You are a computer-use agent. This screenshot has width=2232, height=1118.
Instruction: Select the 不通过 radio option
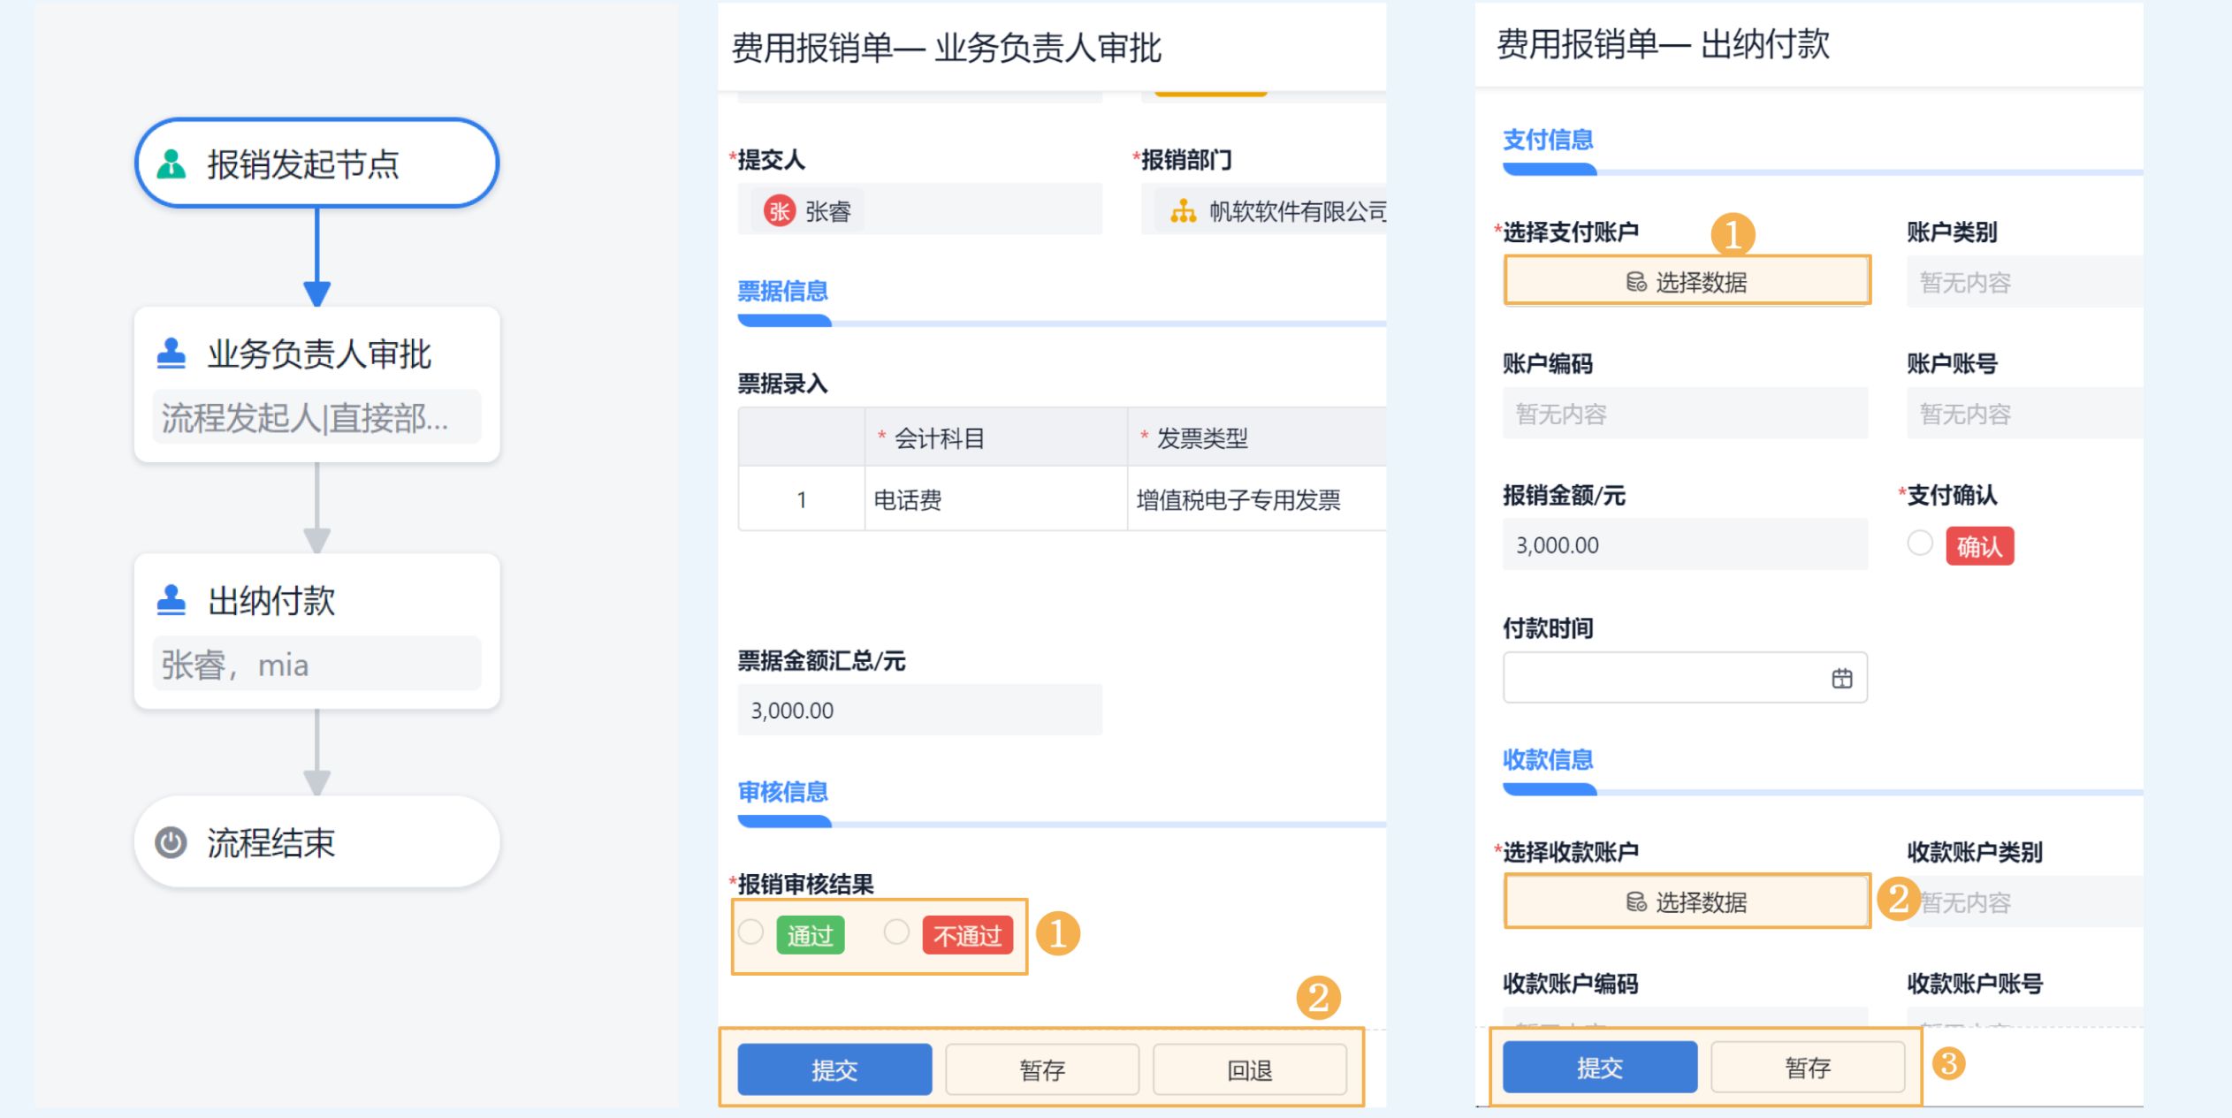pos(896,932)
